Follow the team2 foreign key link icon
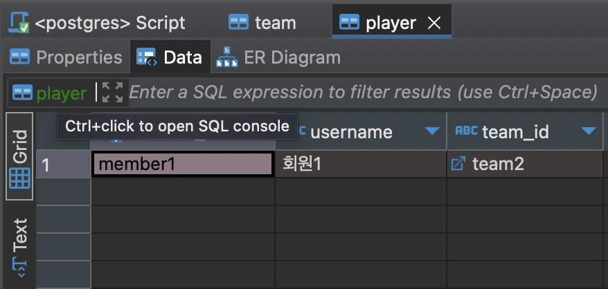 point(458,165)
